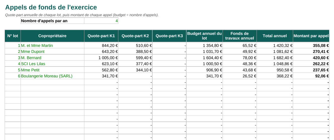Select works fund value 48,36 €
The height and width of the screenshot is (140, 334).
240,64
